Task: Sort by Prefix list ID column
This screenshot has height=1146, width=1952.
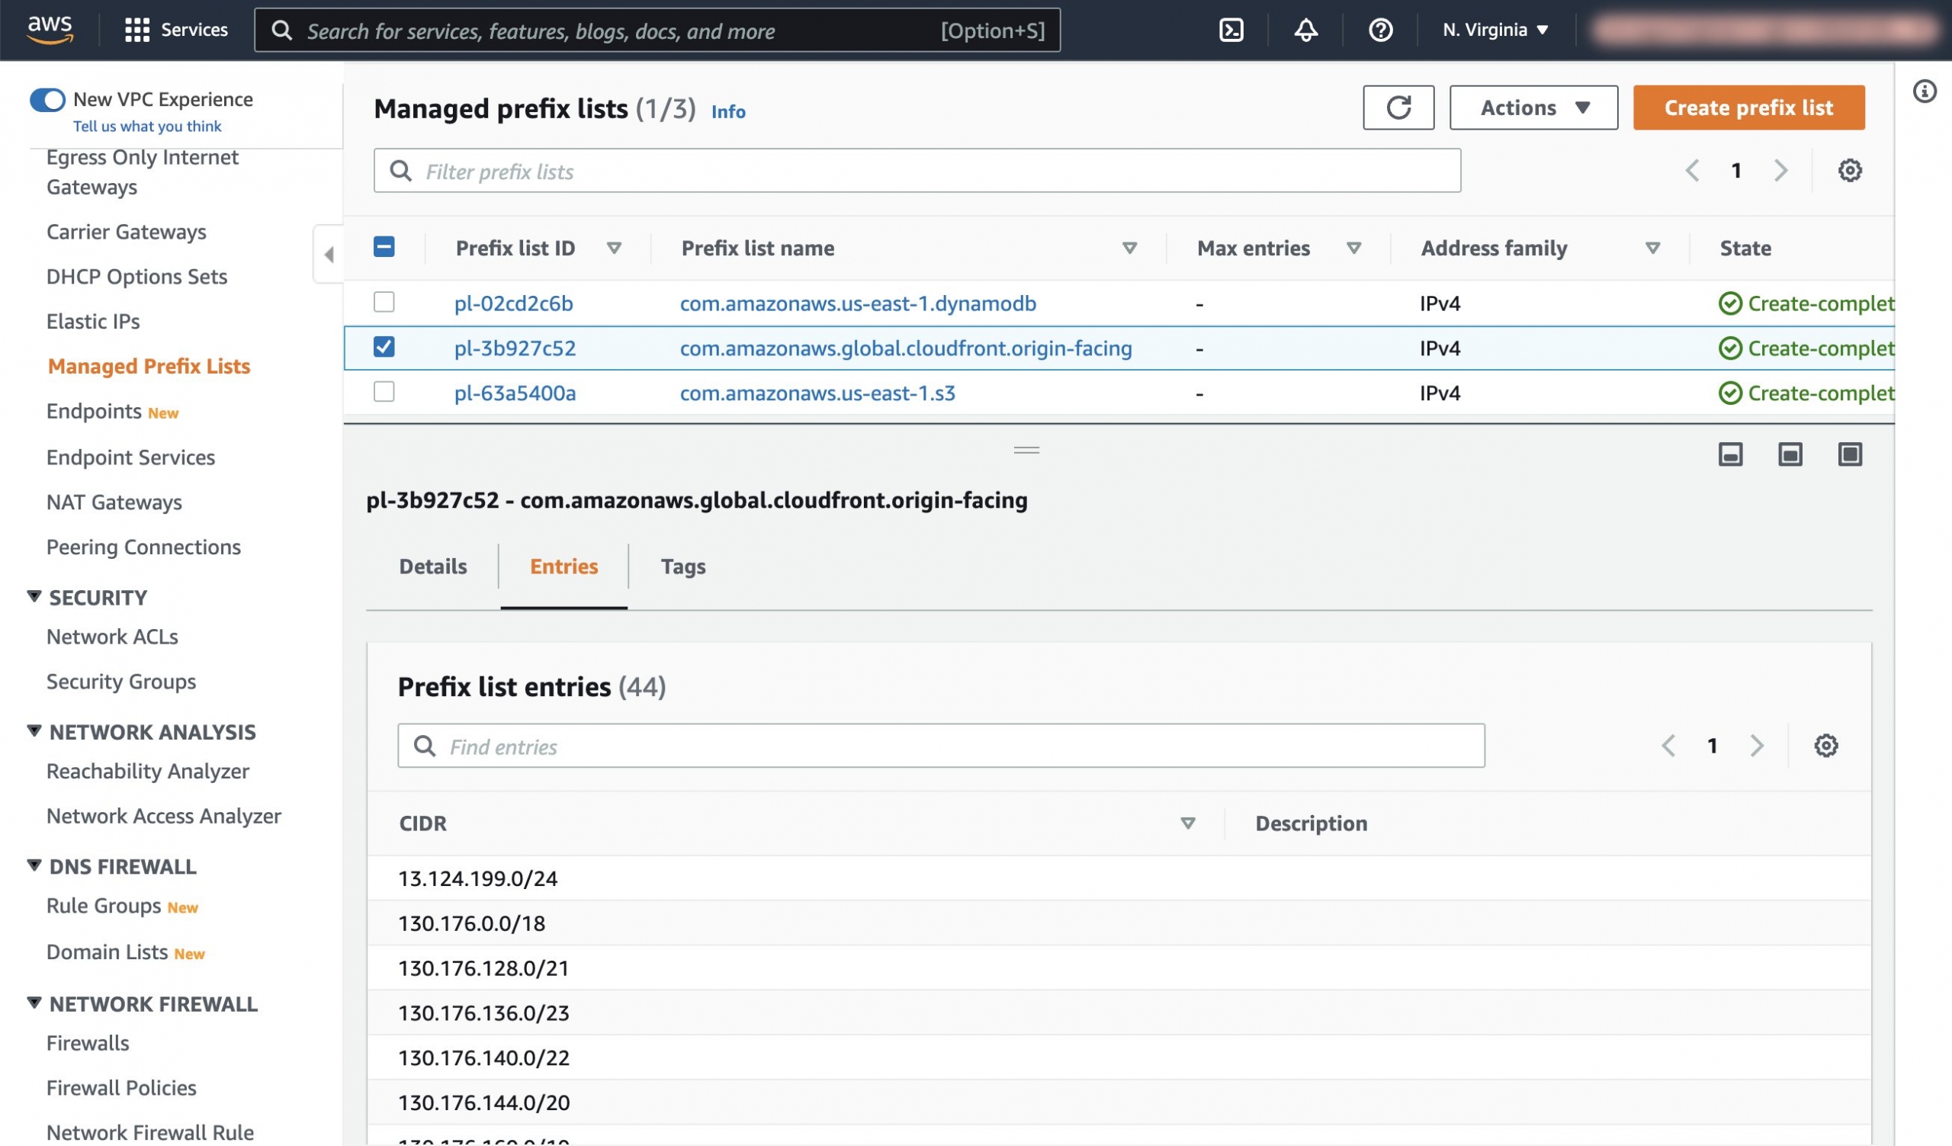Action: (614, 248)
